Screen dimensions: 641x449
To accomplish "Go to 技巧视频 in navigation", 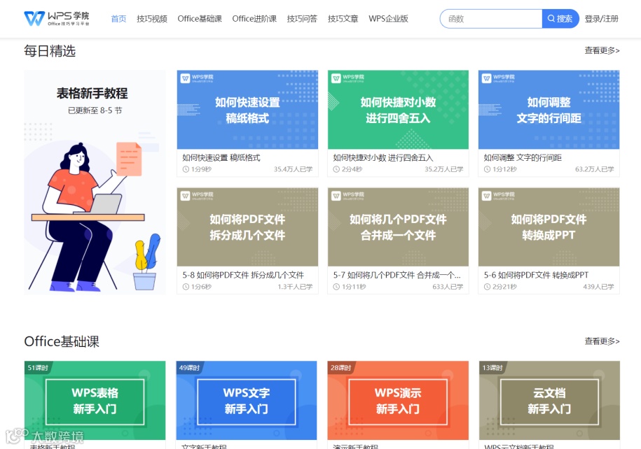I will tap(151, 19).
